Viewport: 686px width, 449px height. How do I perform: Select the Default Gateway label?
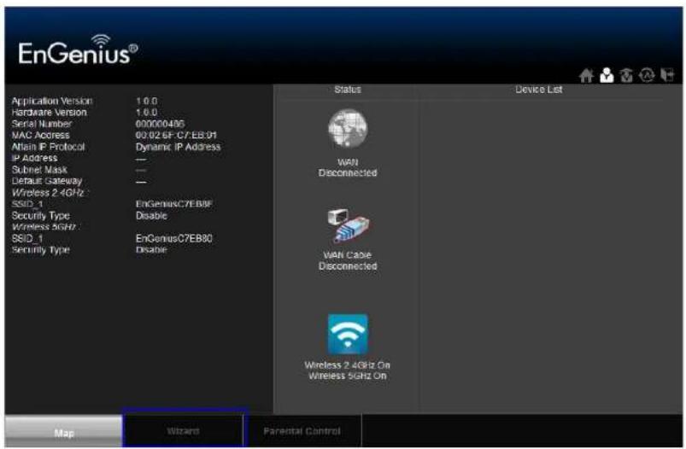pos(47,181)
